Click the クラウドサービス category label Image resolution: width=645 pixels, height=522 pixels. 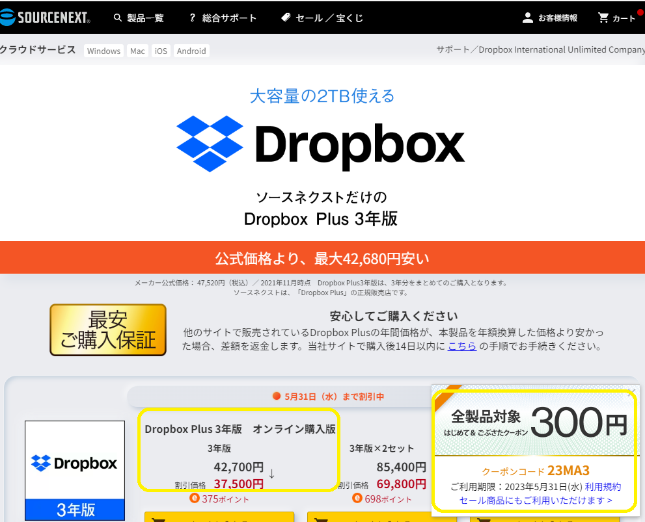[38, 49]
